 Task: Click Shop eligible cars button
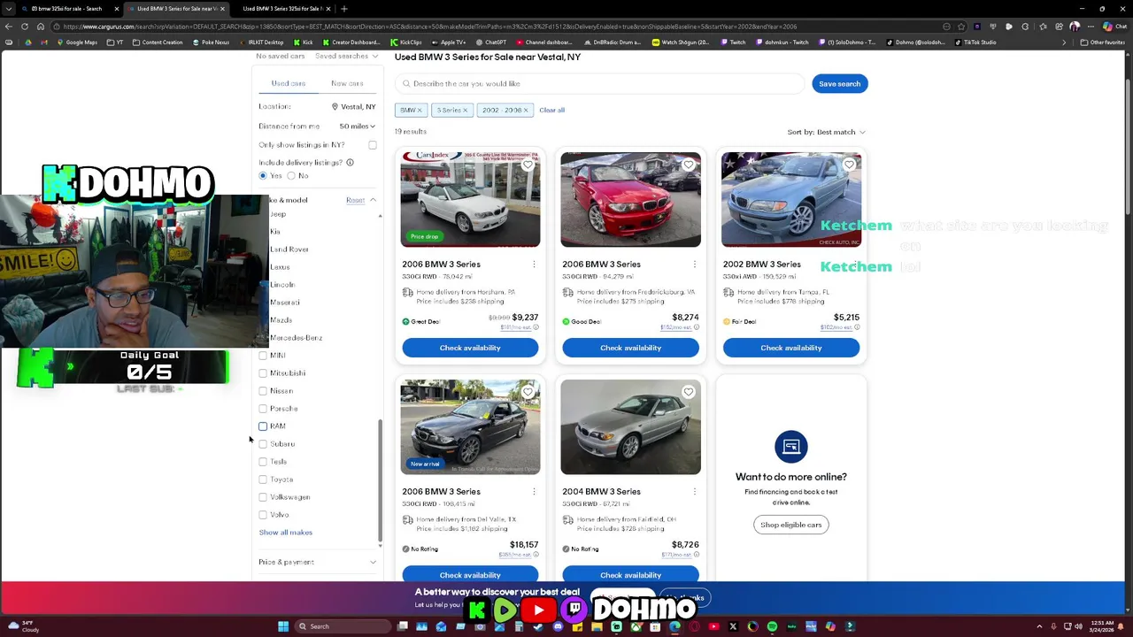[x=790, y=525]
